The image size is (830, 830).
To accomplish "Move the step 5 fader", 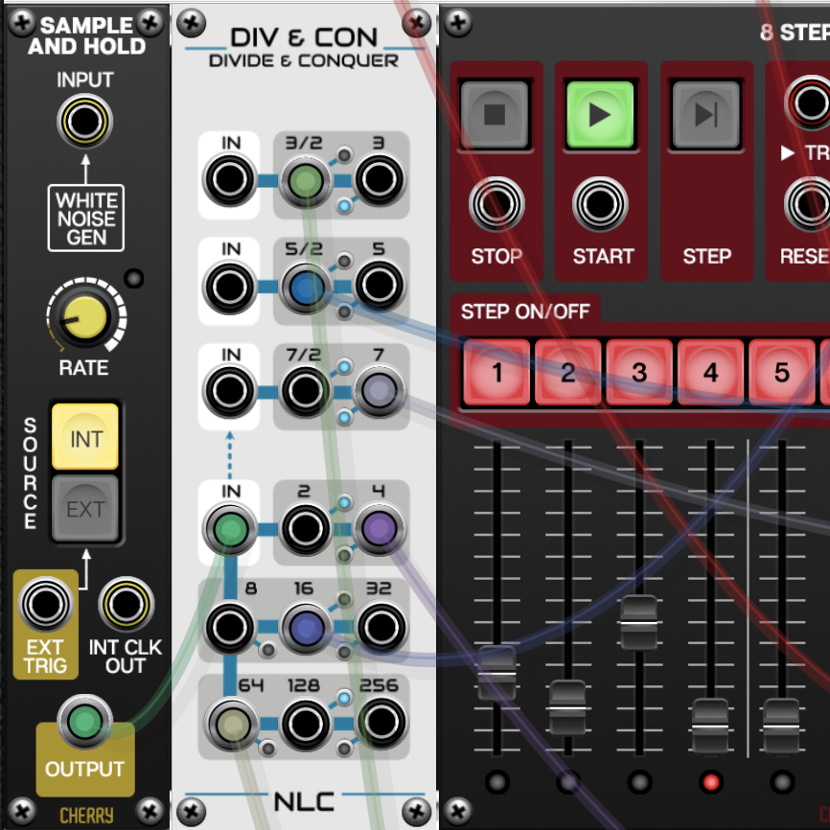I will (782, 726).
